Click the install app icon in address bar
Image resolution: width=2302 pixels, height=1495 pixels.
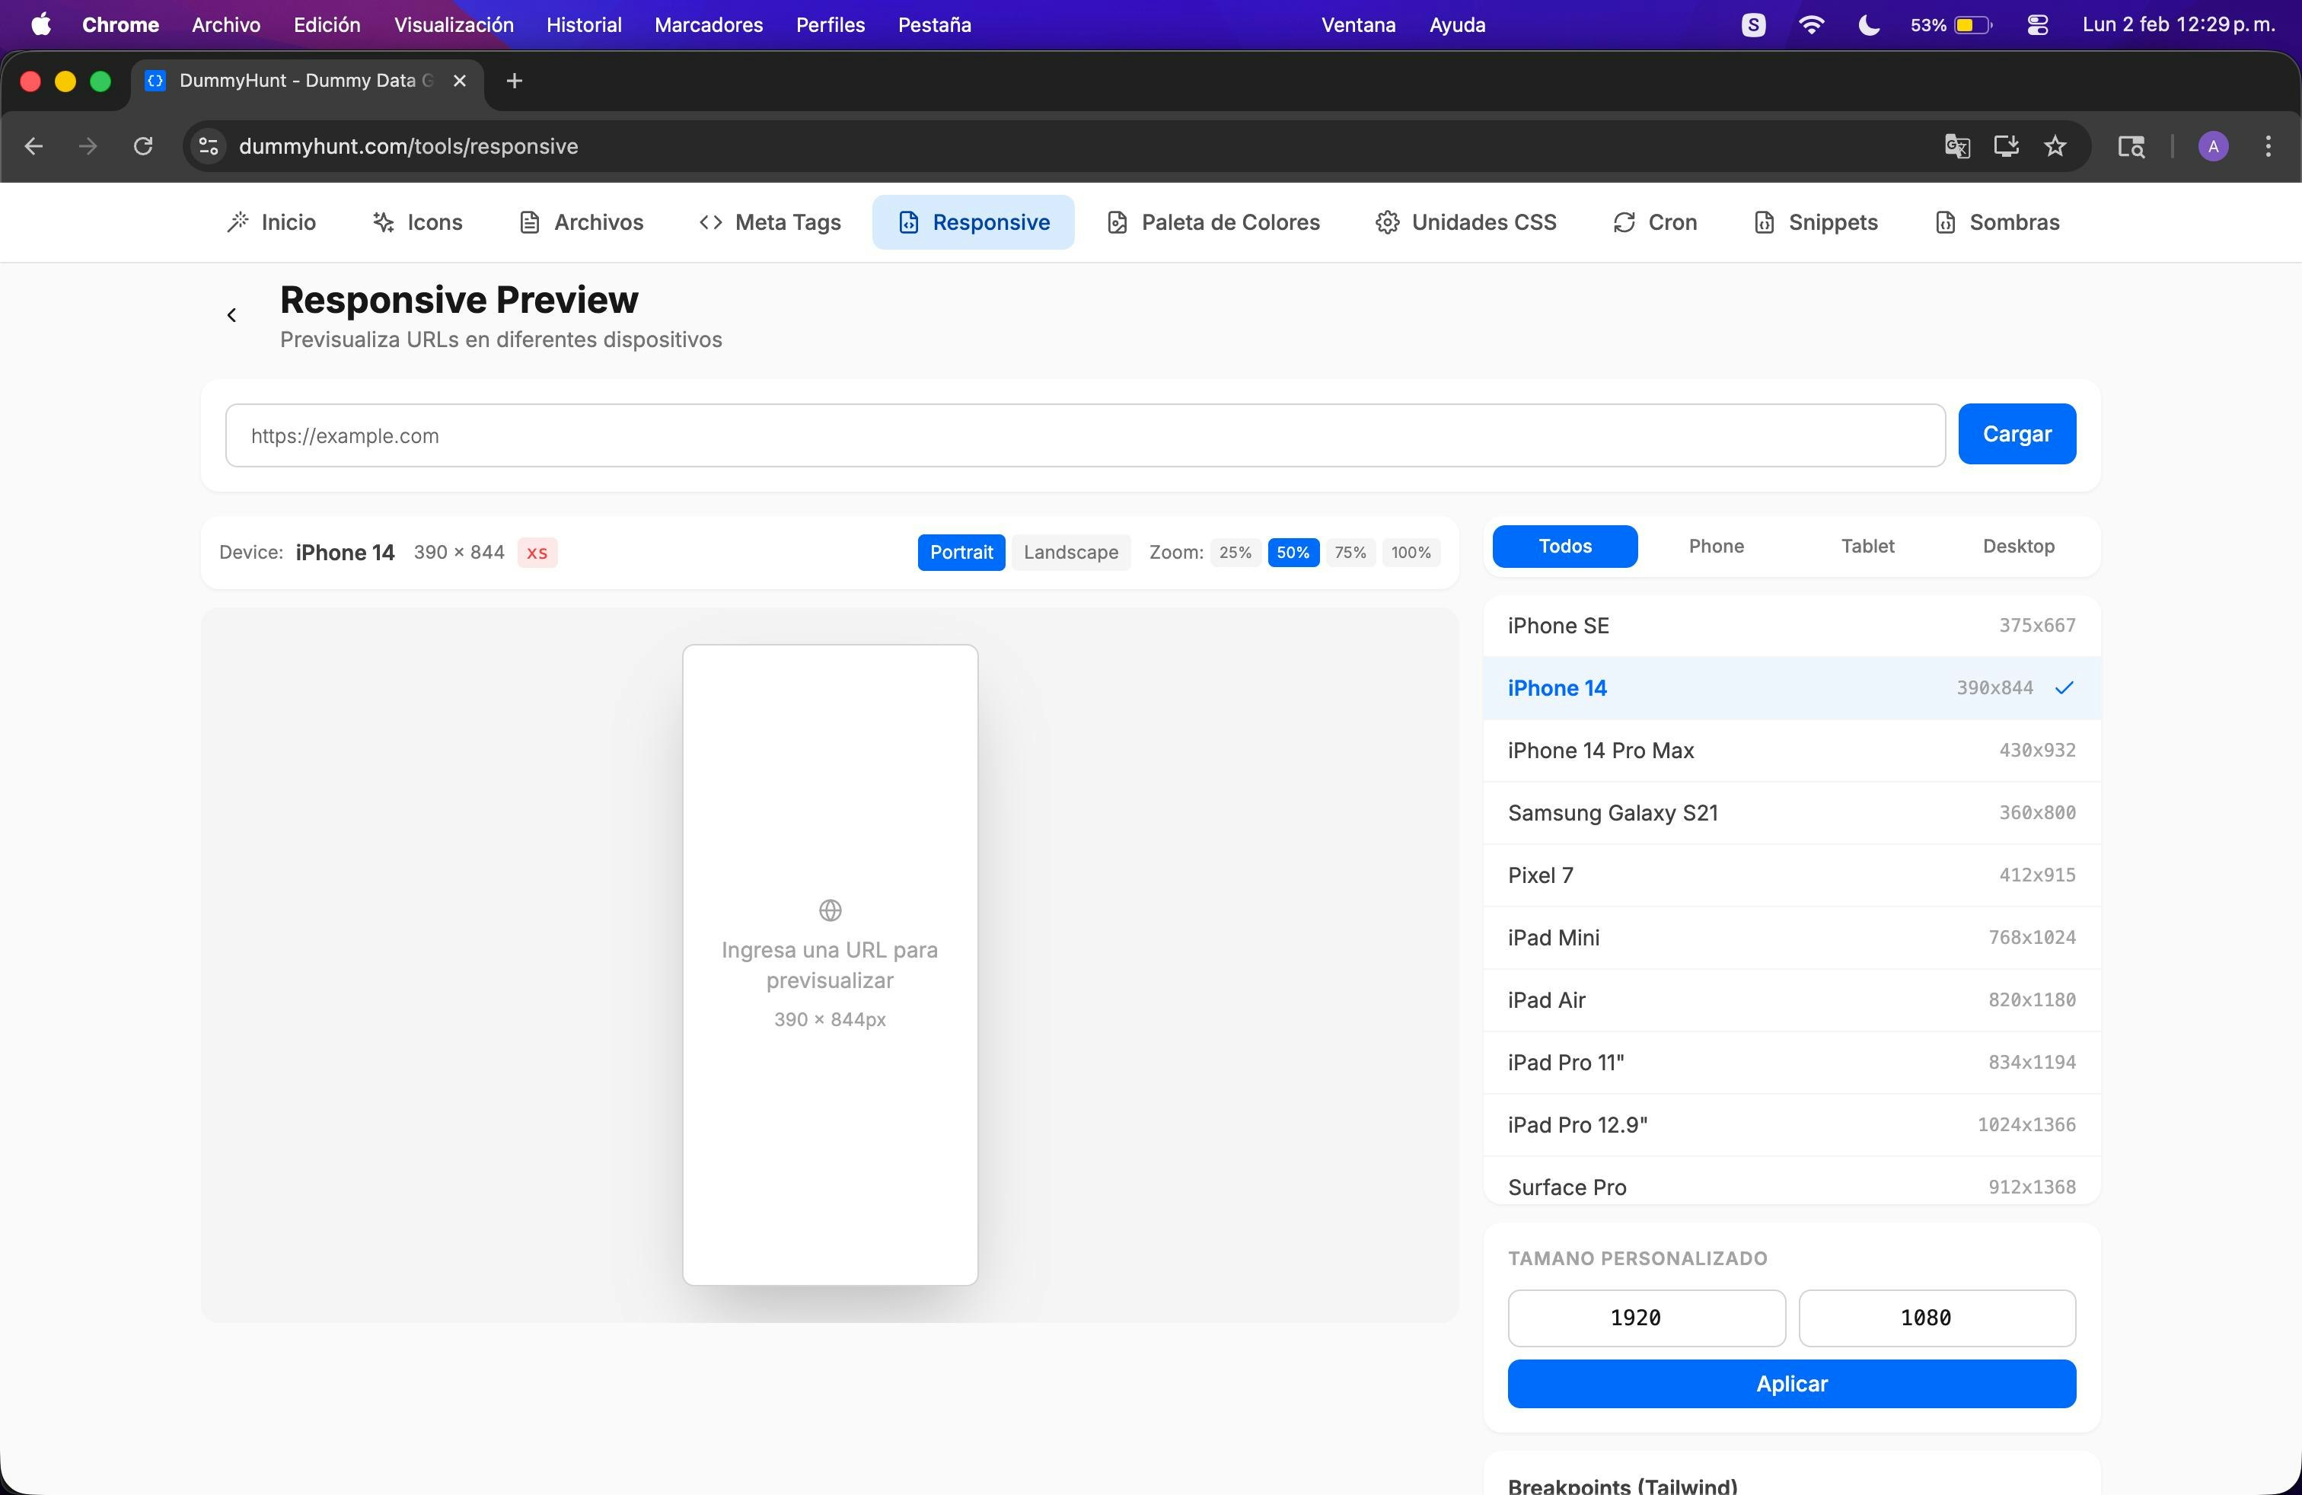2006,146
